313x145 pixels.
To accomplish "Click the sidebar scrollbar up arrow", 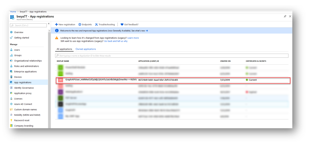I will pos(49,31).
